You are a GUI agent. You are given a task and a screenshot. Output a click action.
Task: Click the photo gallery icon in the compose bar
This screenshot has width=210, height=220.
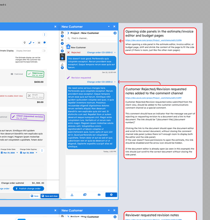85,194
